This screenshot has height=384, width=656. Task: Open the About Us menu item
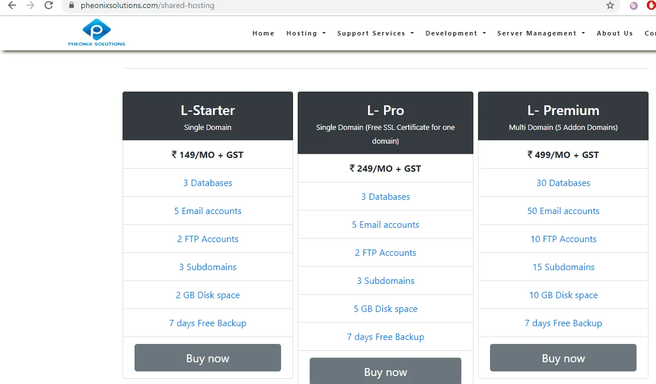(x=614, y=33)
